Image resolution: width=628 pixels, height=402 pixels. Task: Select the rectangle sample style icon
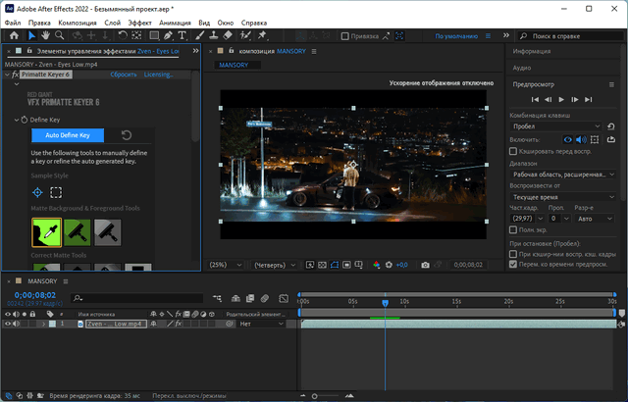(x=57, y=192)
